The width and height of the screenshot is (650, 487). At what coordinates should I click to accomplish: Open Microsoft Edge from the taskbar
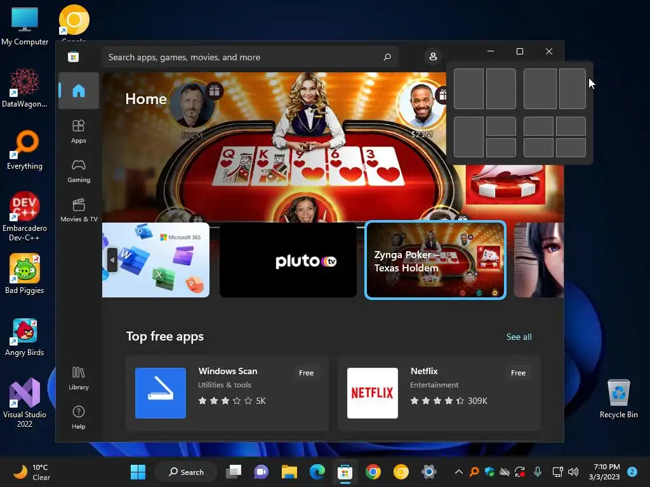317,472
